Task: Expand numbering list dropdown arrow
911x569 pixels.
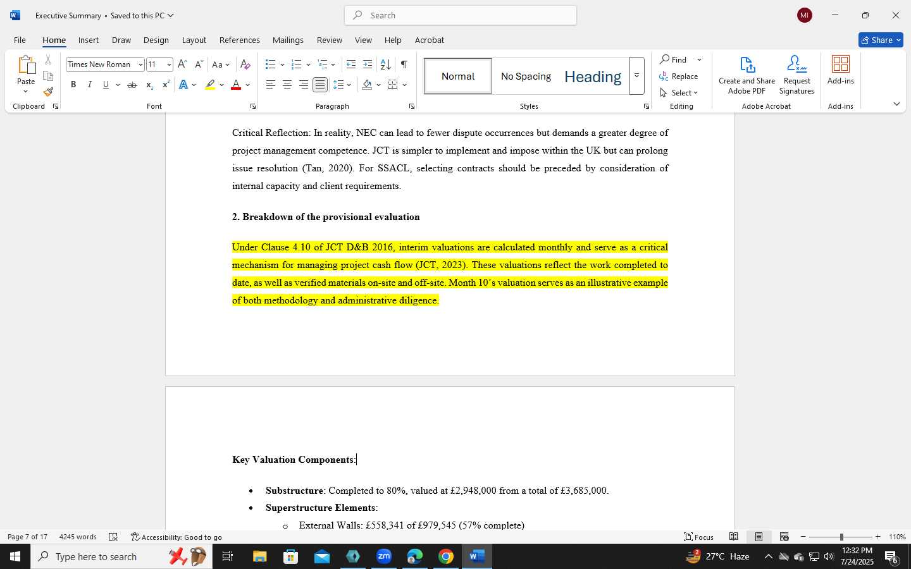Action: click(x=308, y=64)
